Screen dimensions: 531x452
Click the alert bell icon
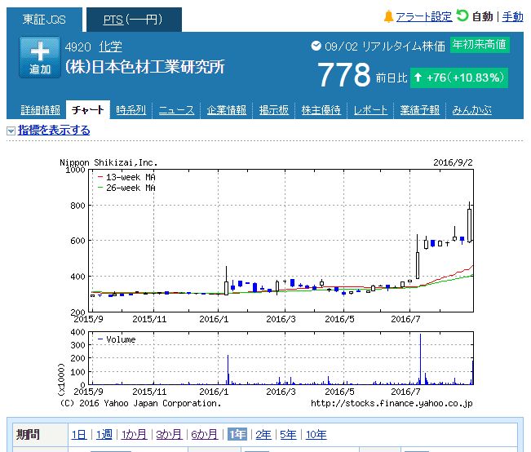coord(388,16)
